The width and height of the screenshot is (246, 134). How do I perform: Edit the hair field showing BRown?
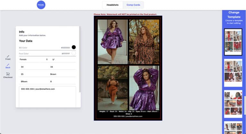[x=34, y=82]
